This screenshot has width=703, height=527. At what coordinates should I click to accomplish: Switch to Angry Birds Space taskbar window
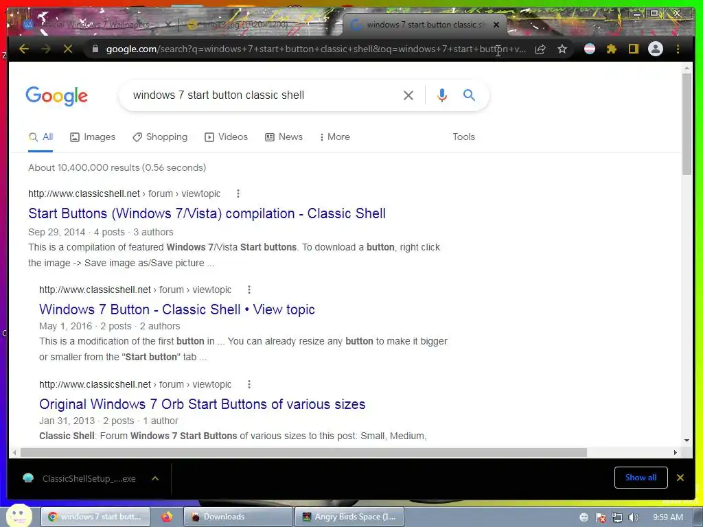(349, 517)
